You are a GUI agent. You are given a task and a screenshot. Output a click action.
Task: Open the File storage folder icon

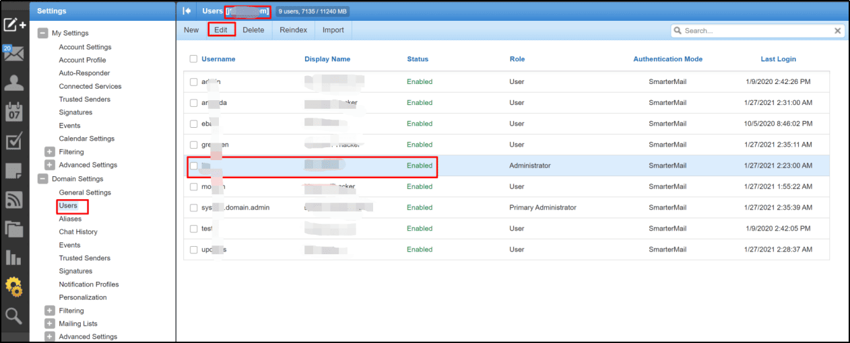pos(14,228)
